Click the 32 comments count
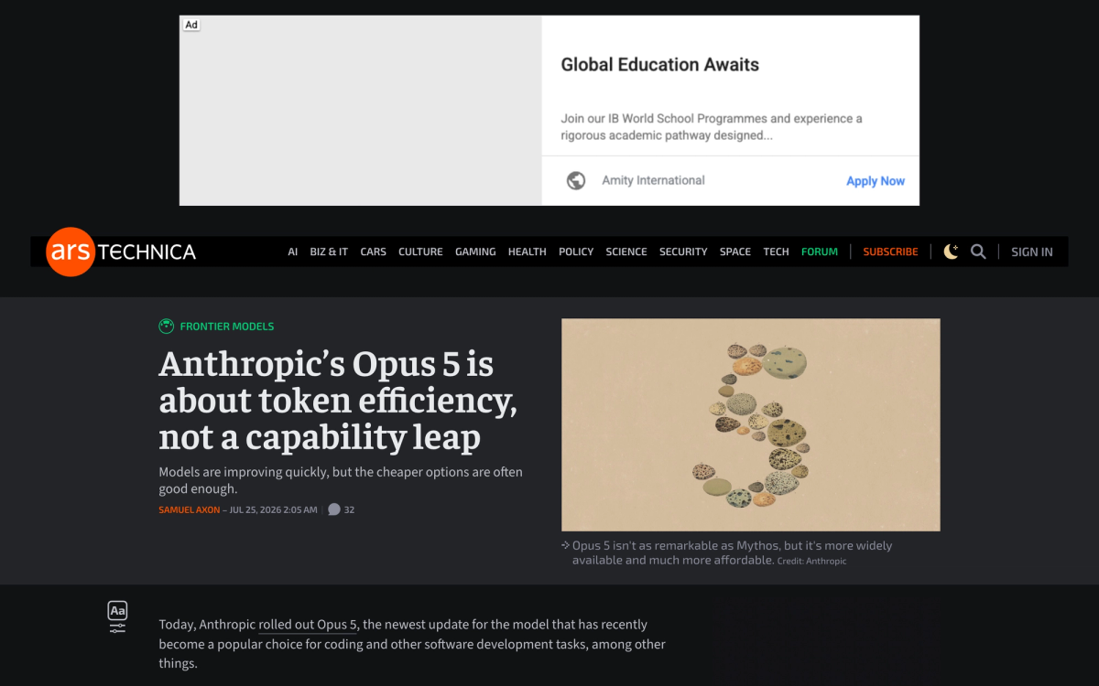The width and height of the screenshot is (1099, 686). point(349,509)
